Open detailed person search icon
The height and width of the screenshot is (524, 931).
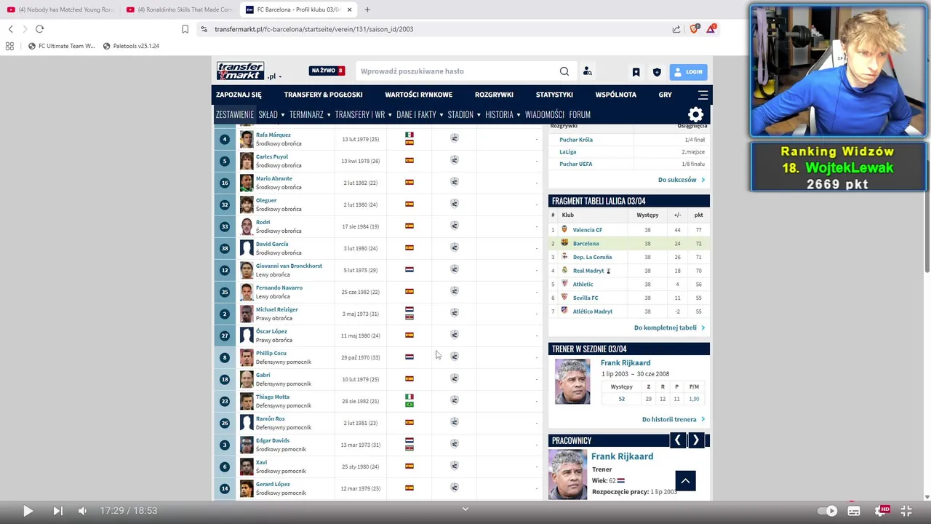coord(588,71)
